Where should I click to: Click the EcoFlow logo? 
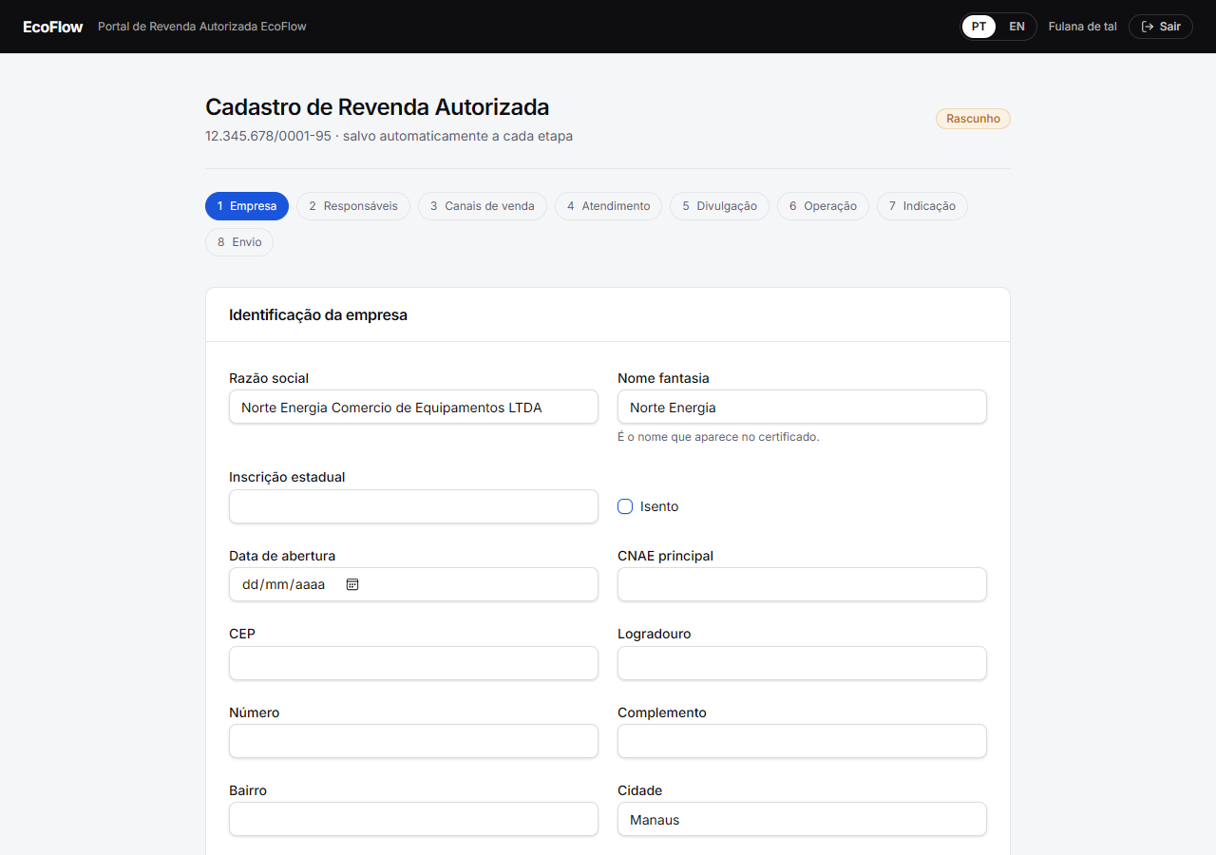coord(53,27)
